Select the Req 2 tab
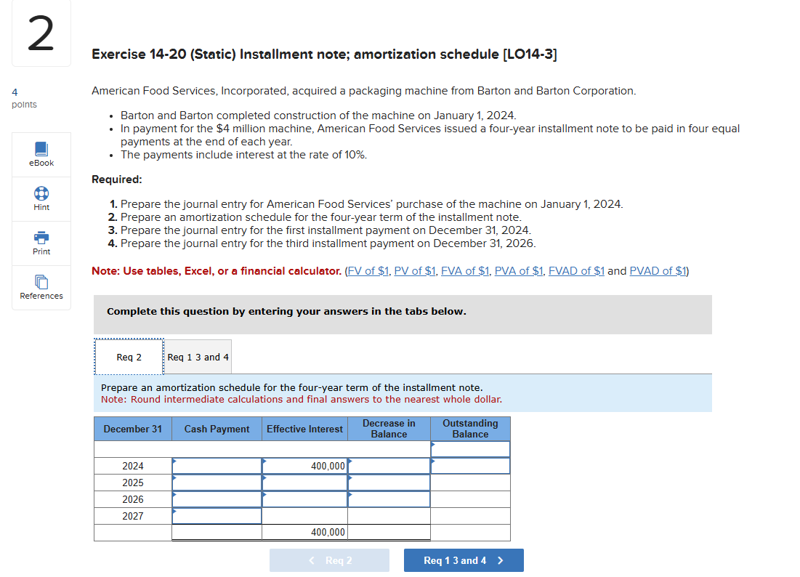This screenshot has width=800, height=577. point(129,357)
